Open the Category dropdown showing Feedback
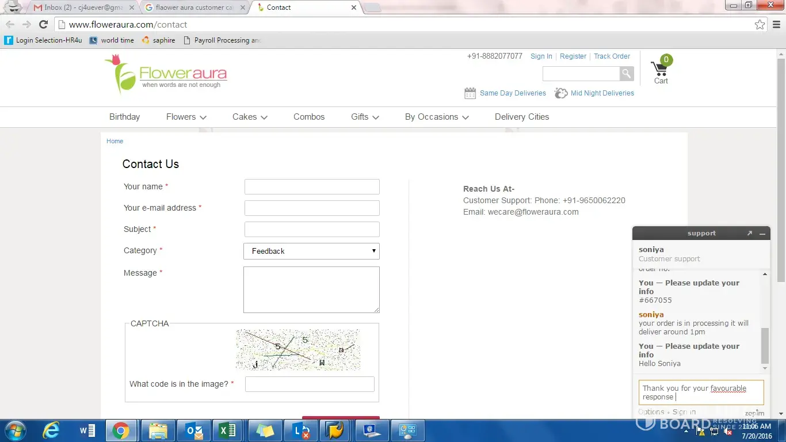The image size is (786, 442). point(311,252)
